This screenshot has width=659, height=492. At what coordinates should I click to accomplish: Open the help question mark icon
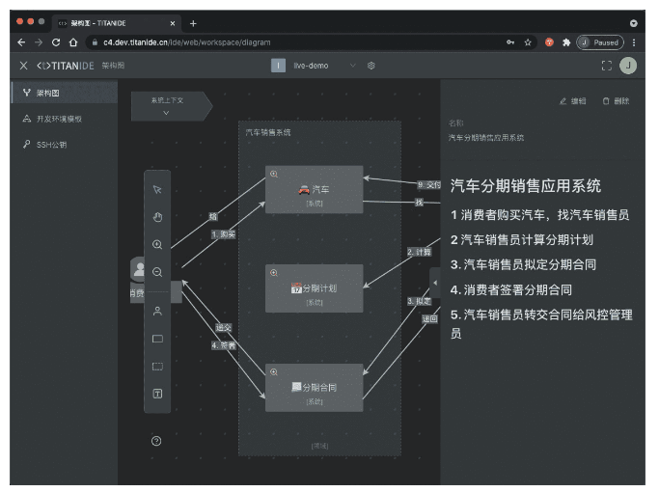157,441
